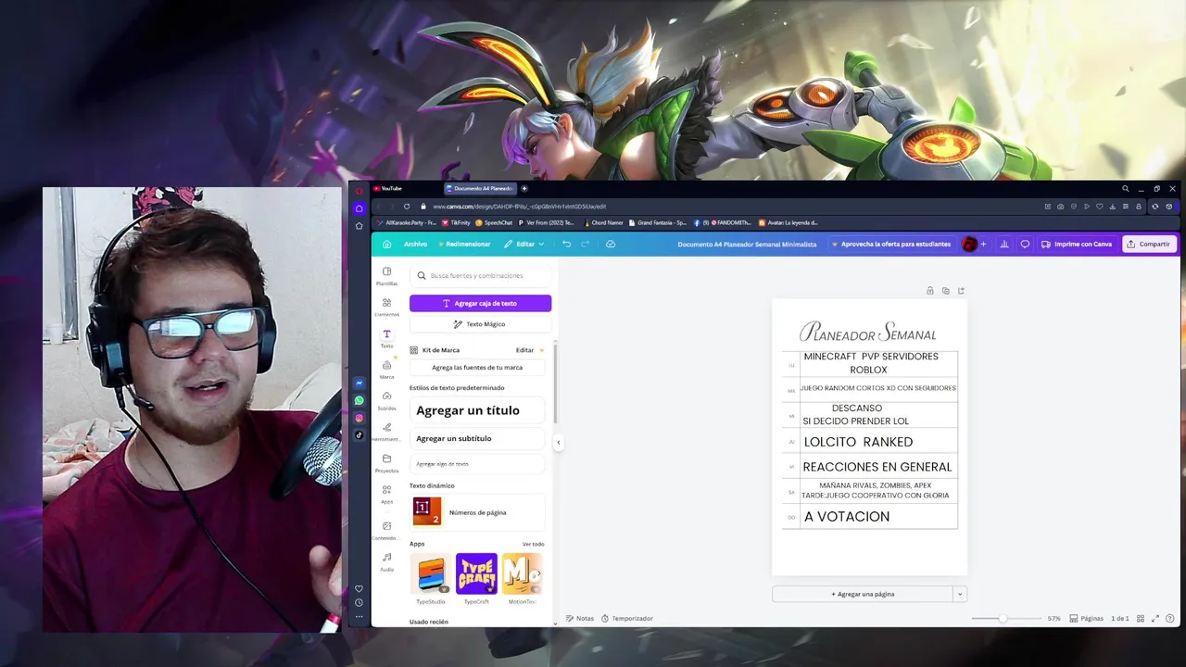Check cloud save status icon

coord(610,244)
